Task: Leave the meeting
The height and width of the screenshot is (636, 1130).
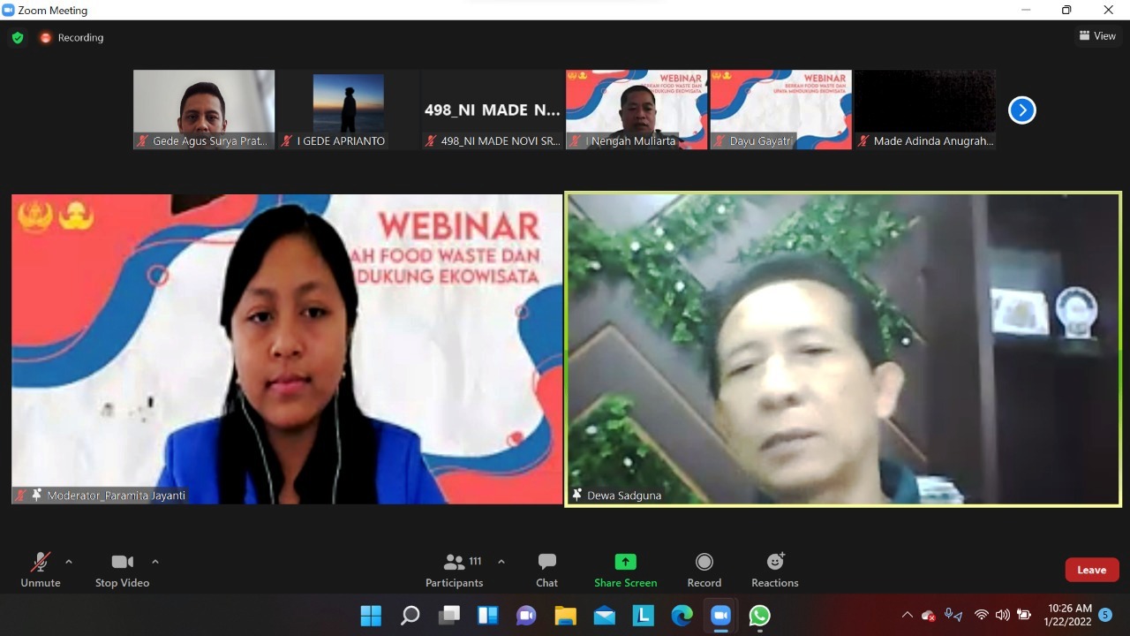Action: tap(1091, 570)
